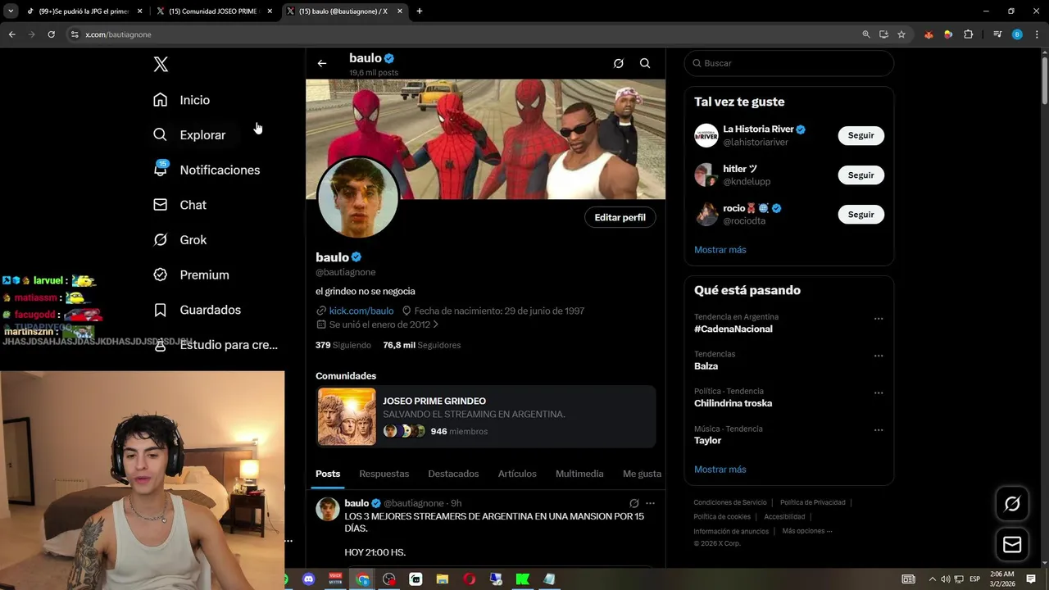Click Editar perfil button
The image size is (1049, 590).
pos(620,217)
